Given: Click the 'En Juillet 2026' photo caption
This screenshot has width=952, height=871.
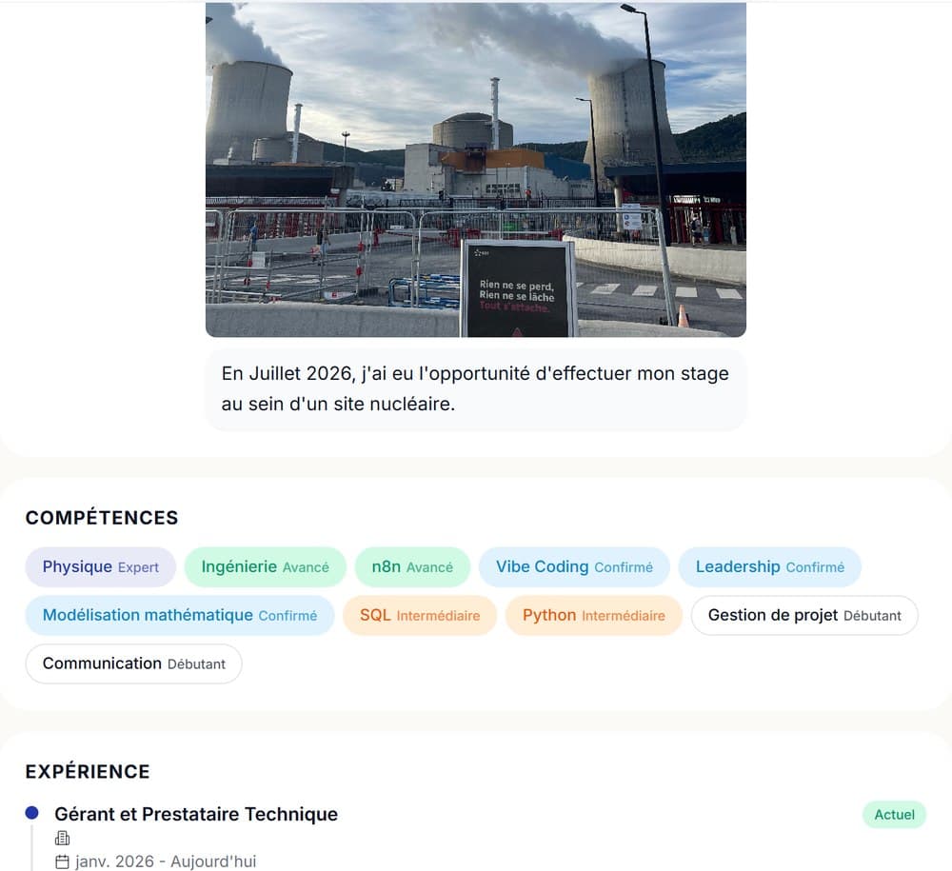Looking at the screenshot, I should pyautogui.click(x=475, y=388).
